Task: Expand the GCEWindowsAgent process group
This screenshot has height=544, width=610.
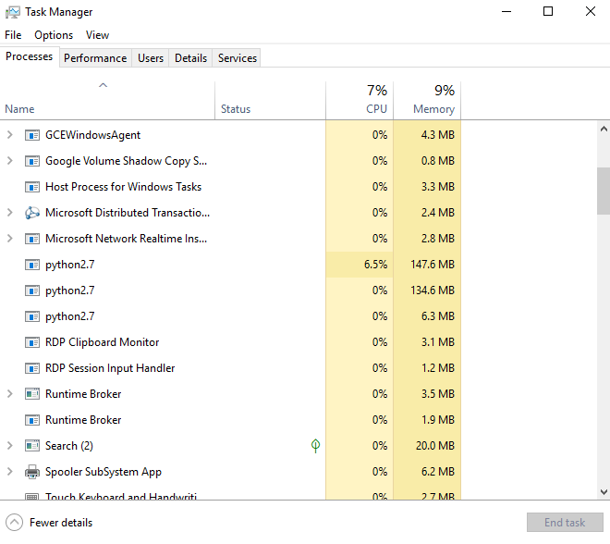Action: click(x=9, y=135)
